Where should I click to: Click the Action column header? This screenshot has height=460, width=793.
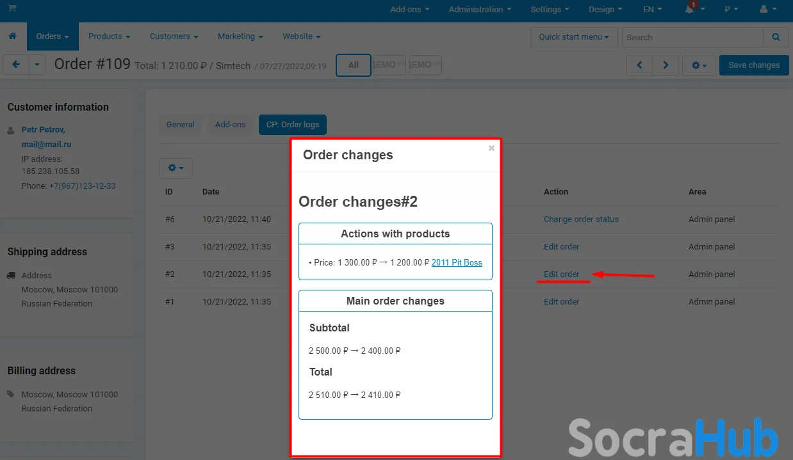[x=556, y=192]
